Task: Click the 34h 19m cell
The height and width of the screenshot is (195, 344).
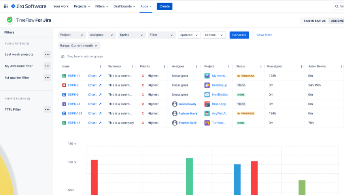Action: (314, 85)
